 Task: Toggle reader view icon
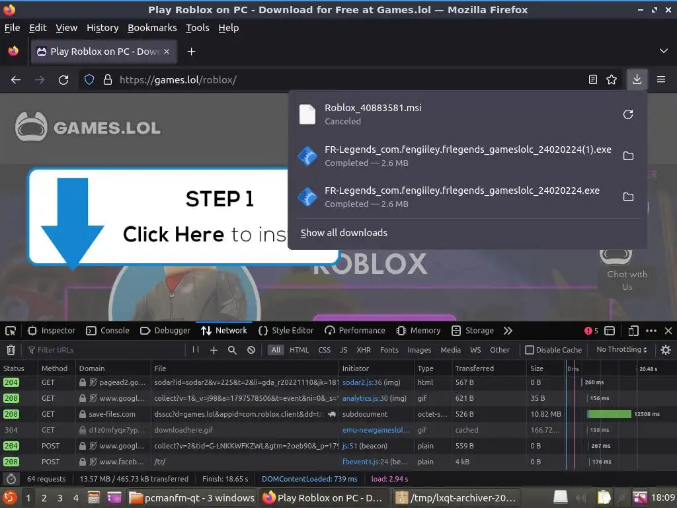593,79
